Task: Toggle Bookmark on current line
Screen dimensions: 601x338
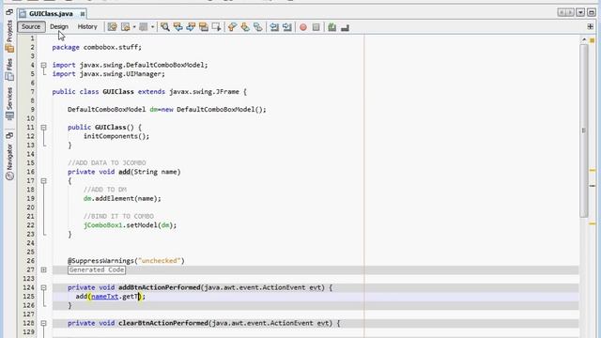Action: click(x=258, y=27)
